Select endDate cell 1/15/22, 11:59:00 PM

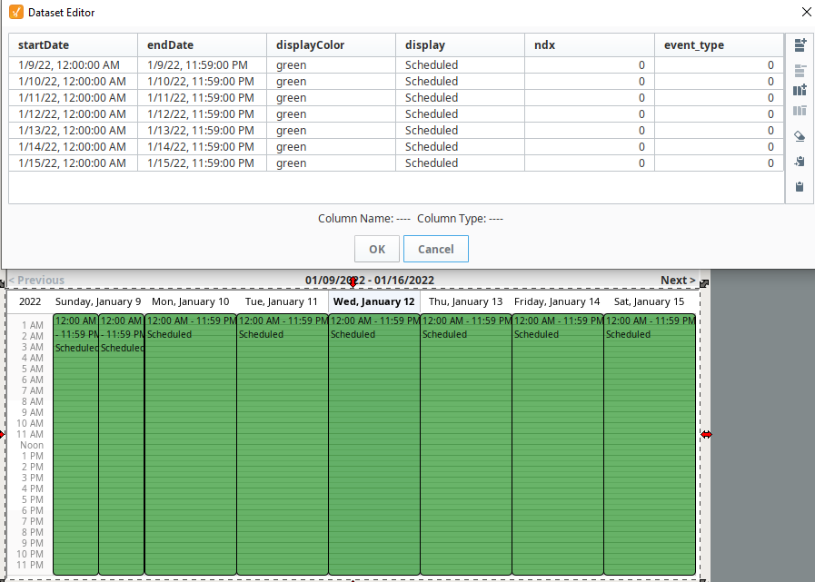[203, 163]
